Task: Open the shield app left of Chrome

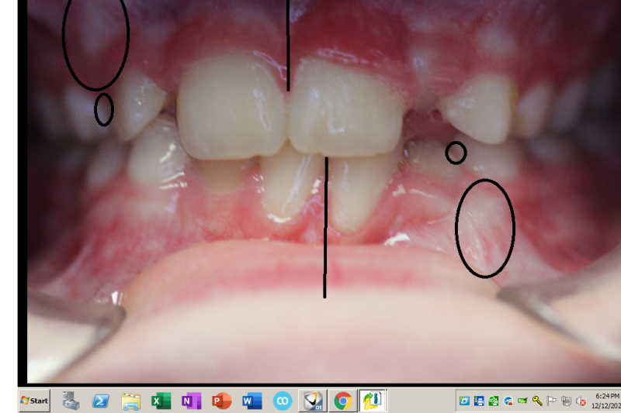Action: pos(312,401)
